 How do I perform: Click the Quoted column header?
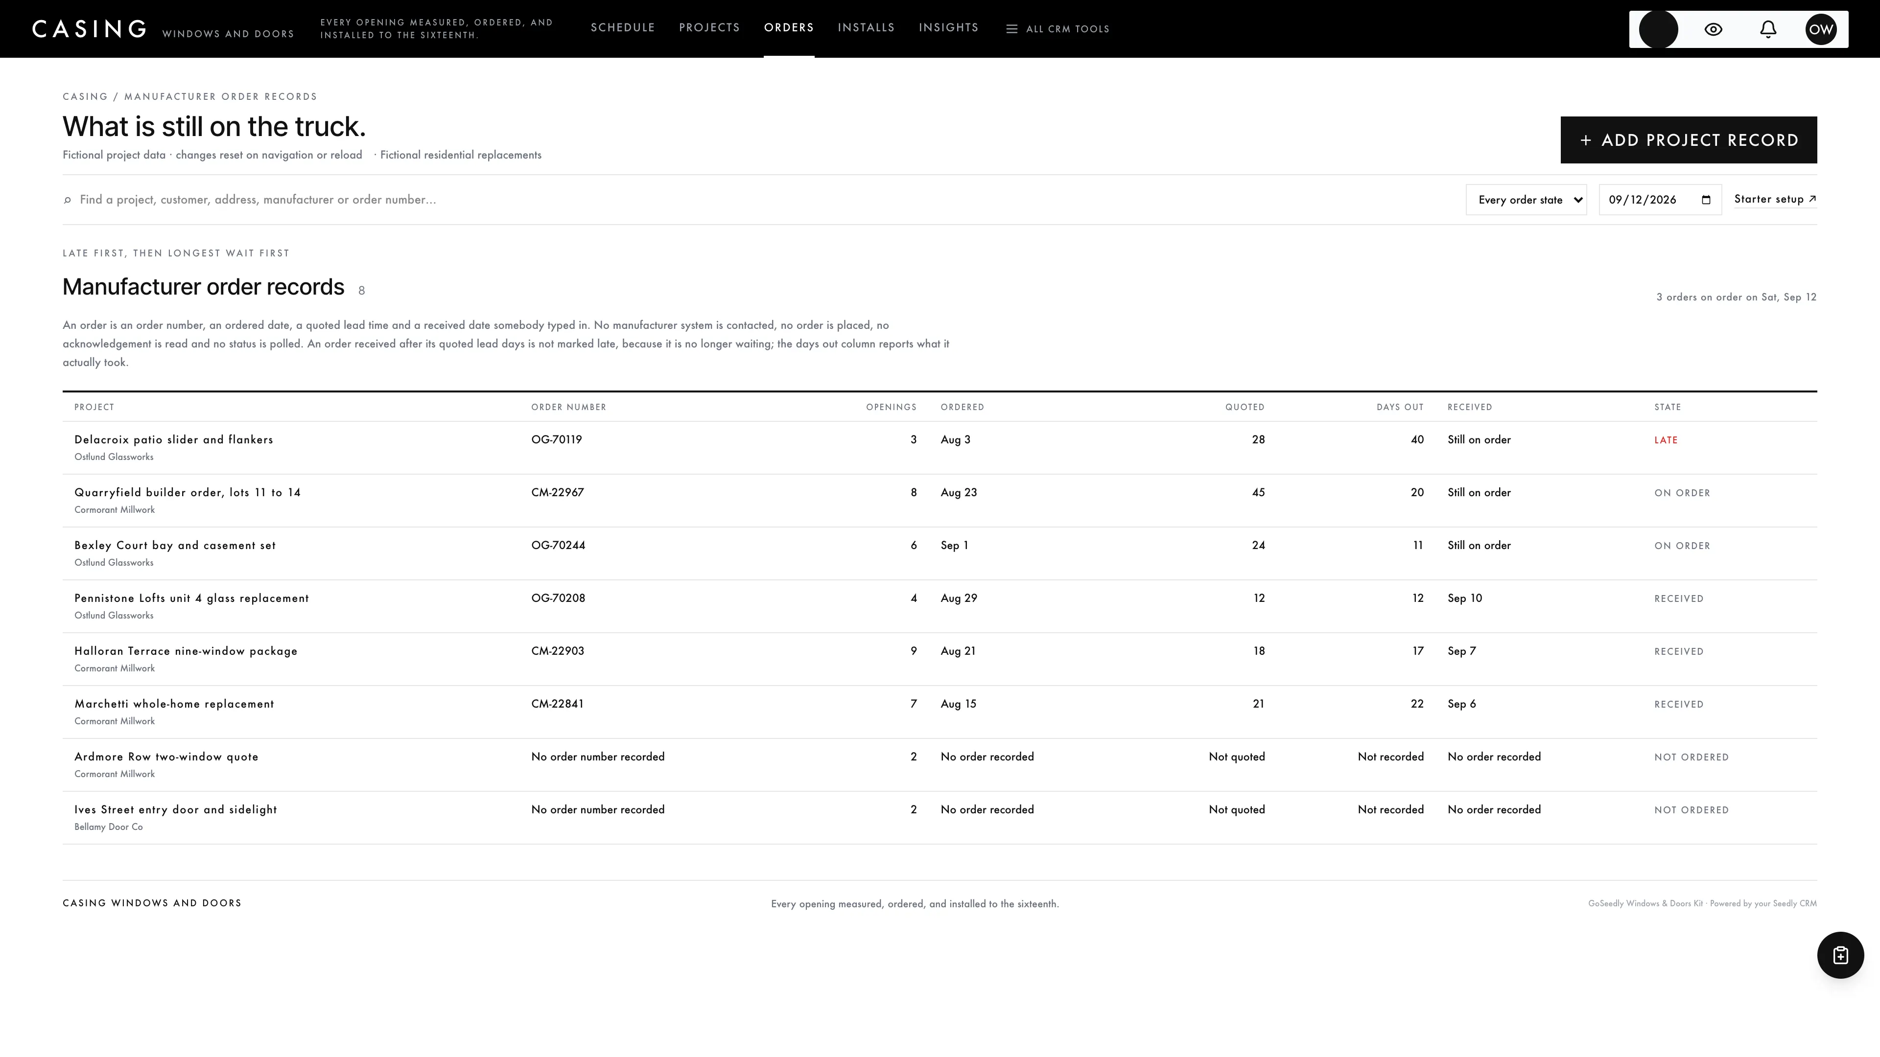(1245, 407)
